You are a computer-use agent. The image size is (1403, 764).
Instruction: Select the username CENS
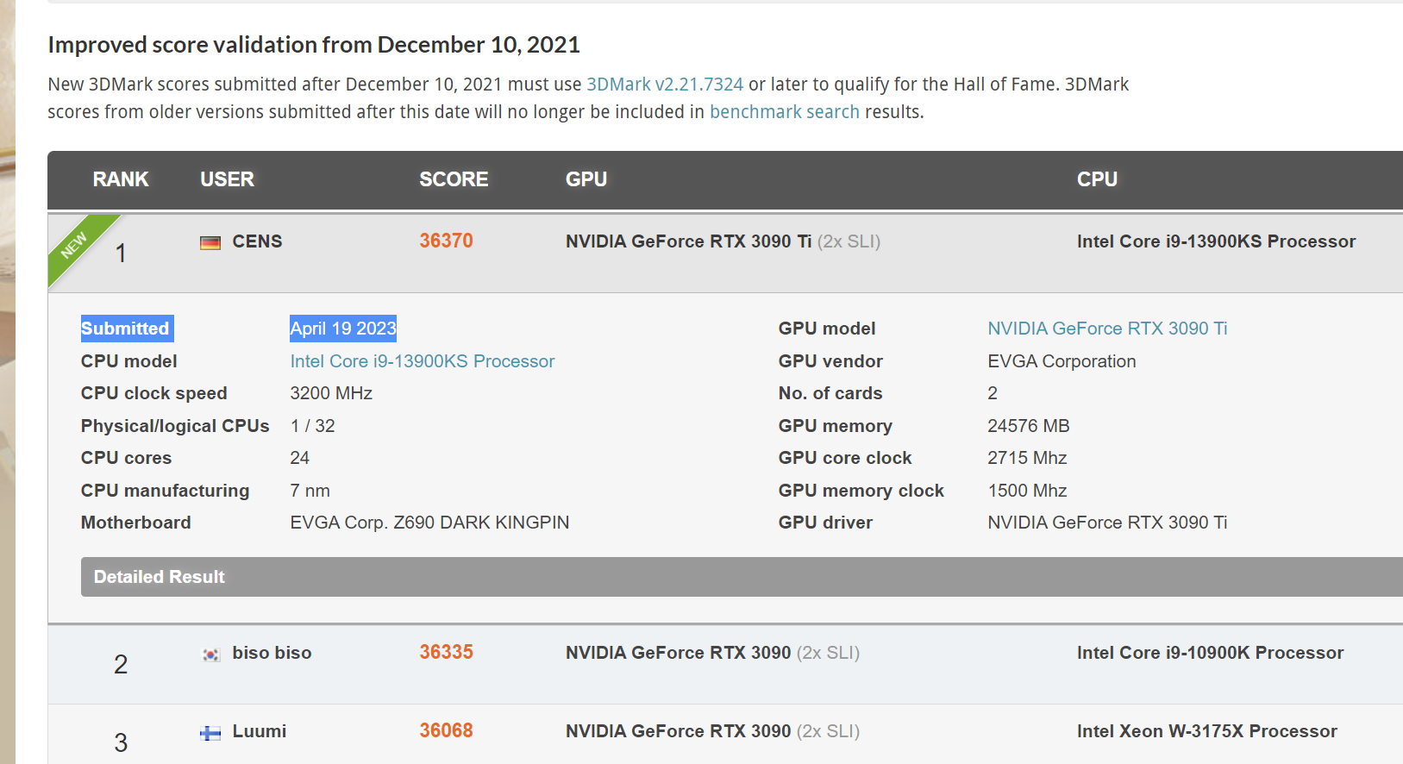[x=256, y=241]
